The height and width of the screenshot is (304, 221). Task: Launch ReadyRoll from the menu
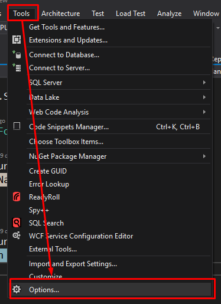point(44,197)
